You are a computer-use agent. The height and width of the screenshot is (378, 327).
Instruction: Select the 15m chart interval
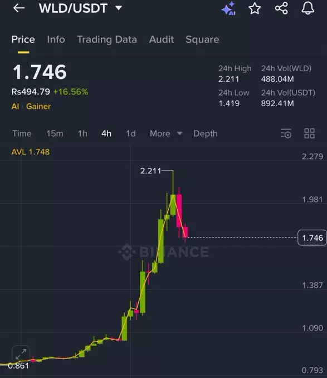pos(55,133)
